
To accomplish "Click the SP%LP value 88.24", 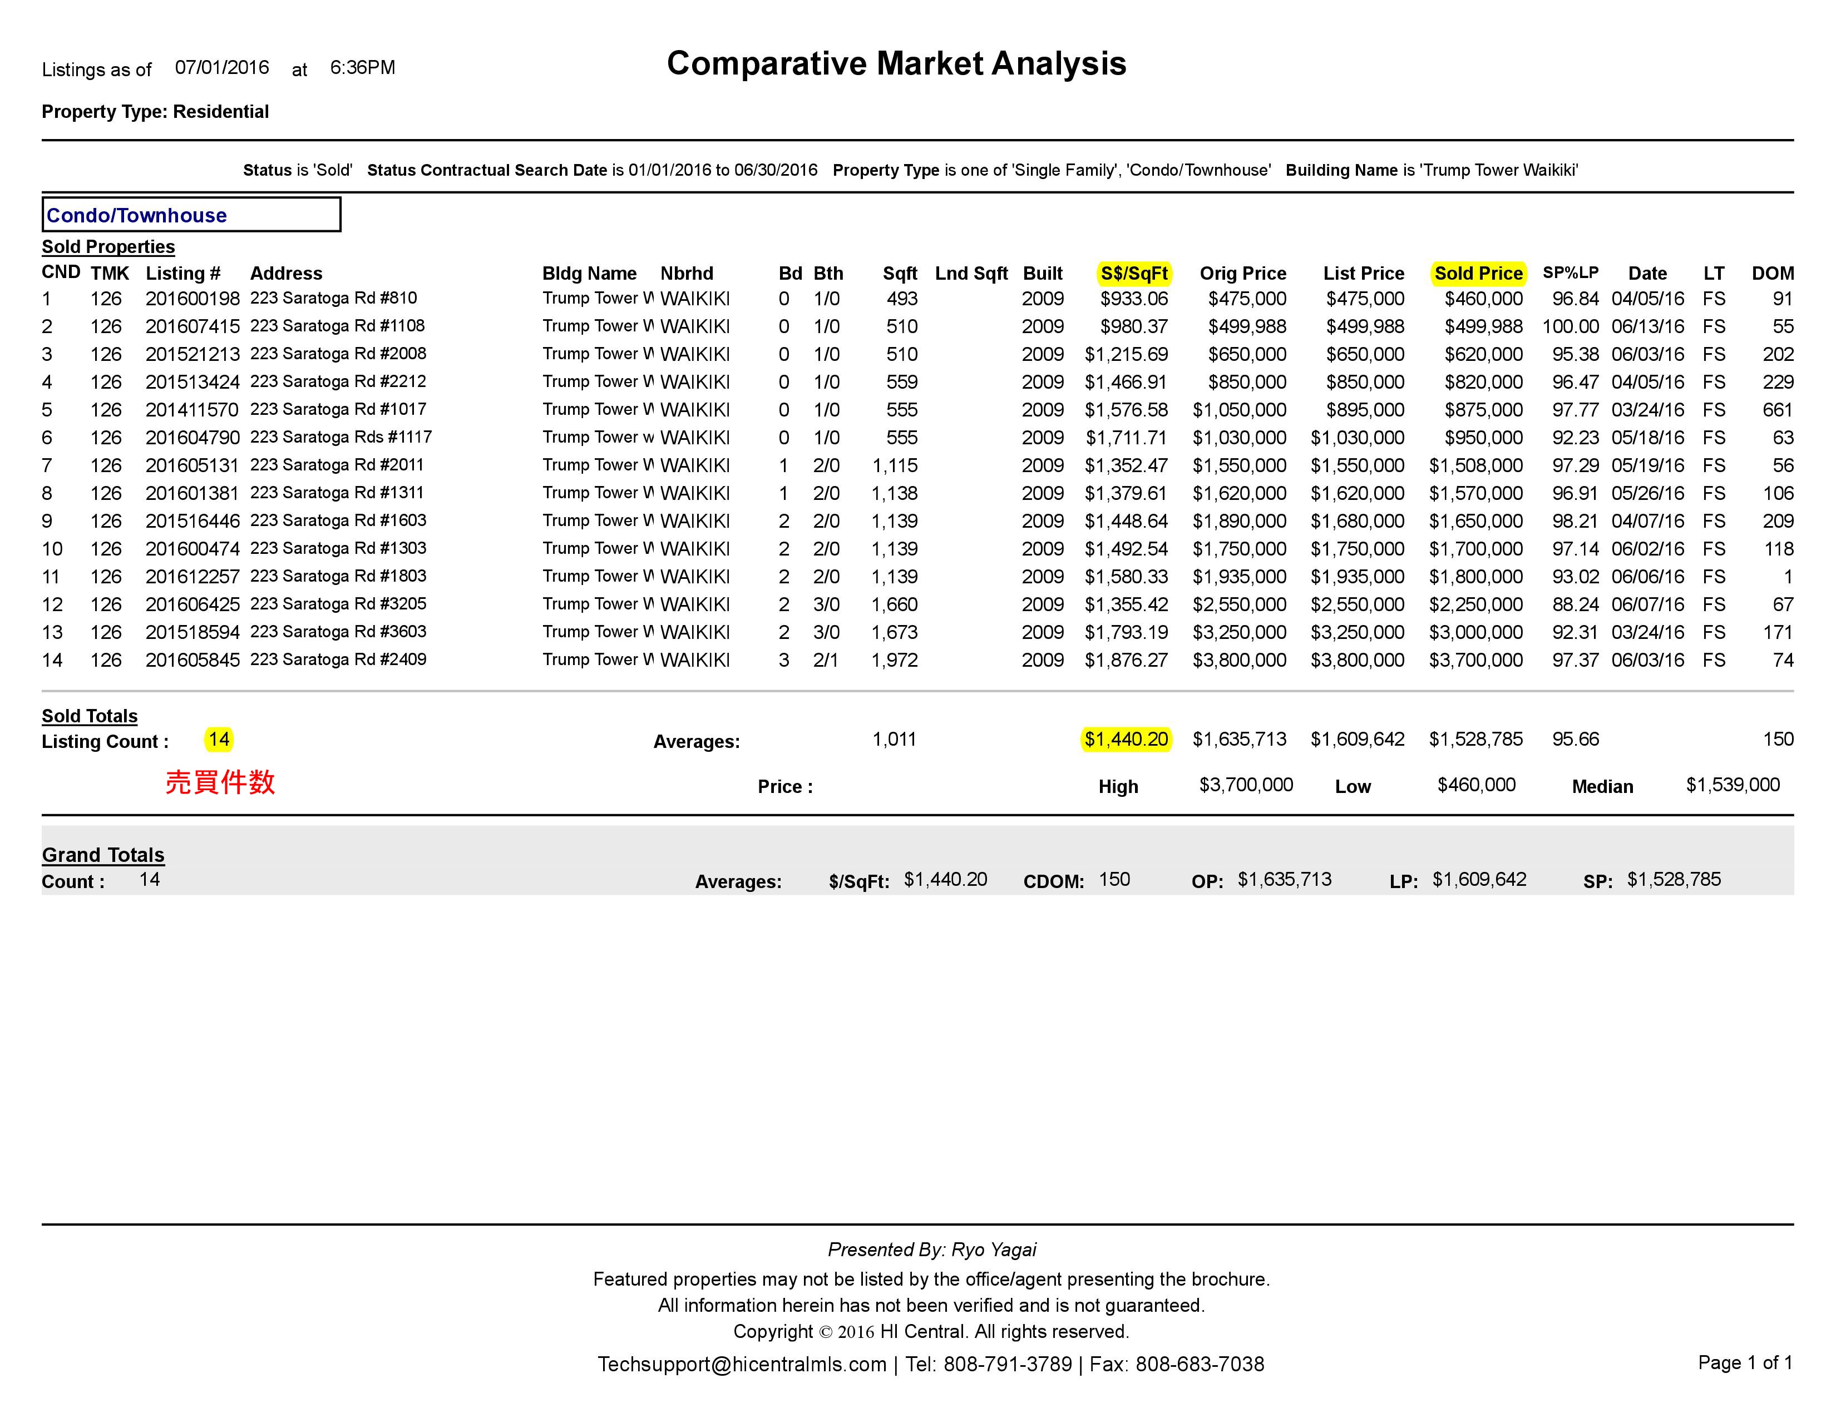I will coord(1576,604).
